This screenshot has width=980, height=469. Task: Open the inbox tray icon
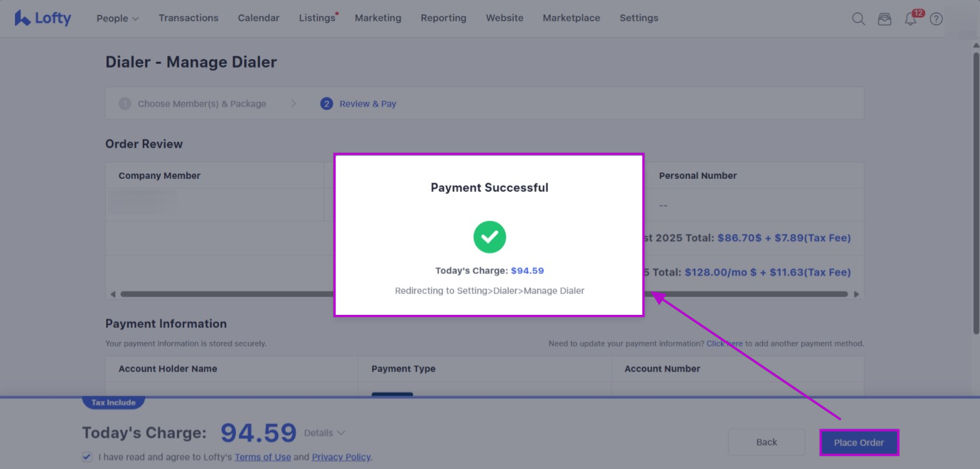click(884, 19)
